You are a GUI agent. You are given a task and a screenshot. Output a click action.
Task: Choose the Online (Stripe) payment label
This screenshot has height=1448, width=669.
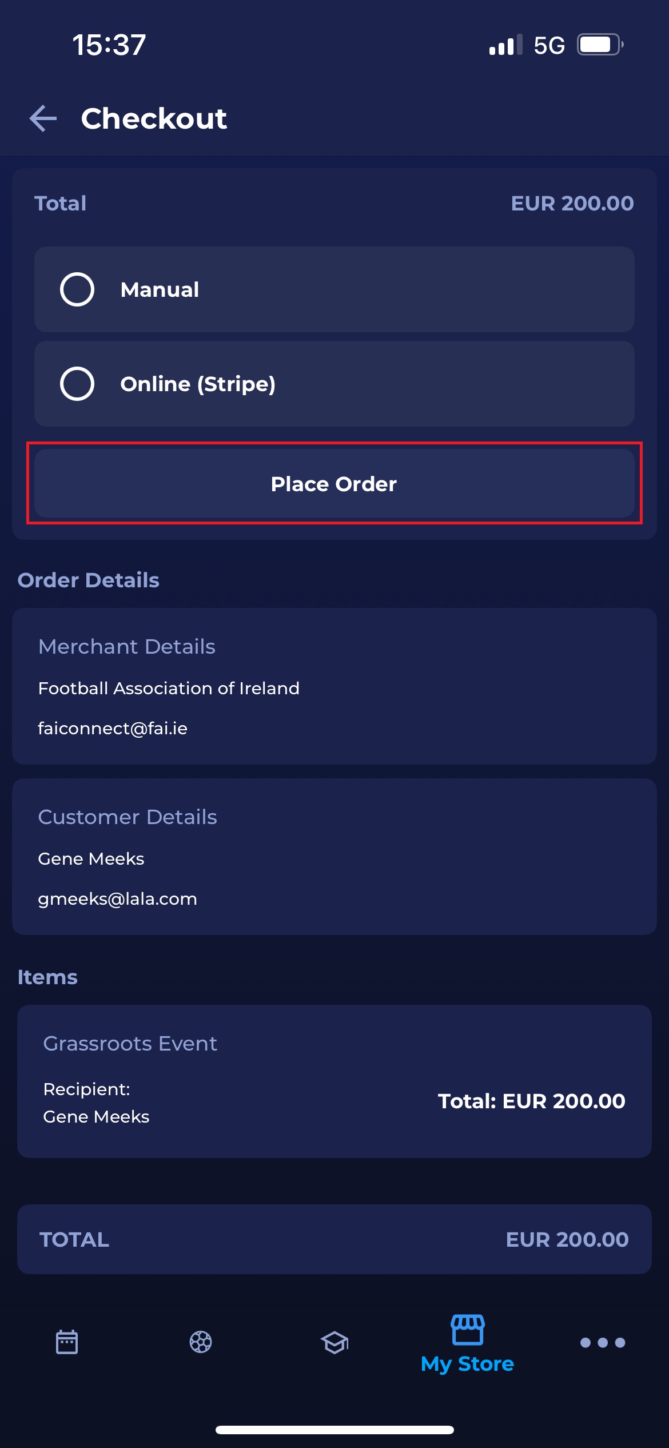pyautogui.click(x=198, y=384)
